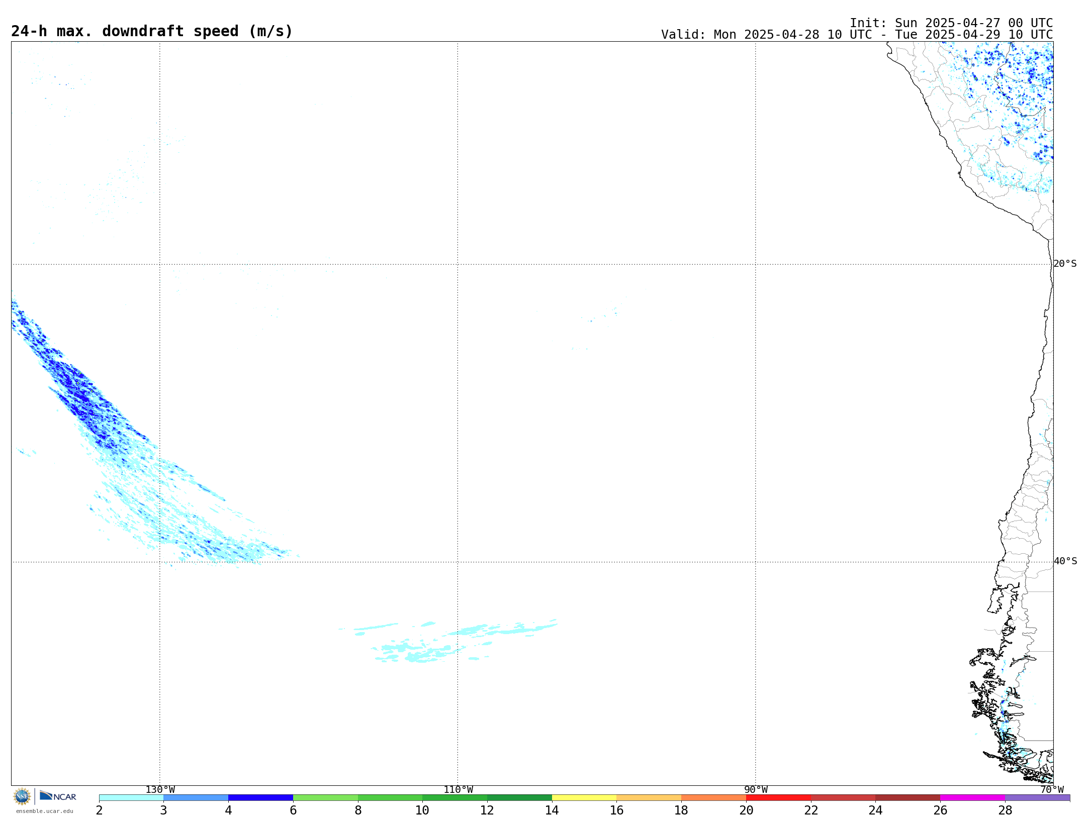
Task: Click the orange 18-20 m/s swatch
Action: pos(714,797)
